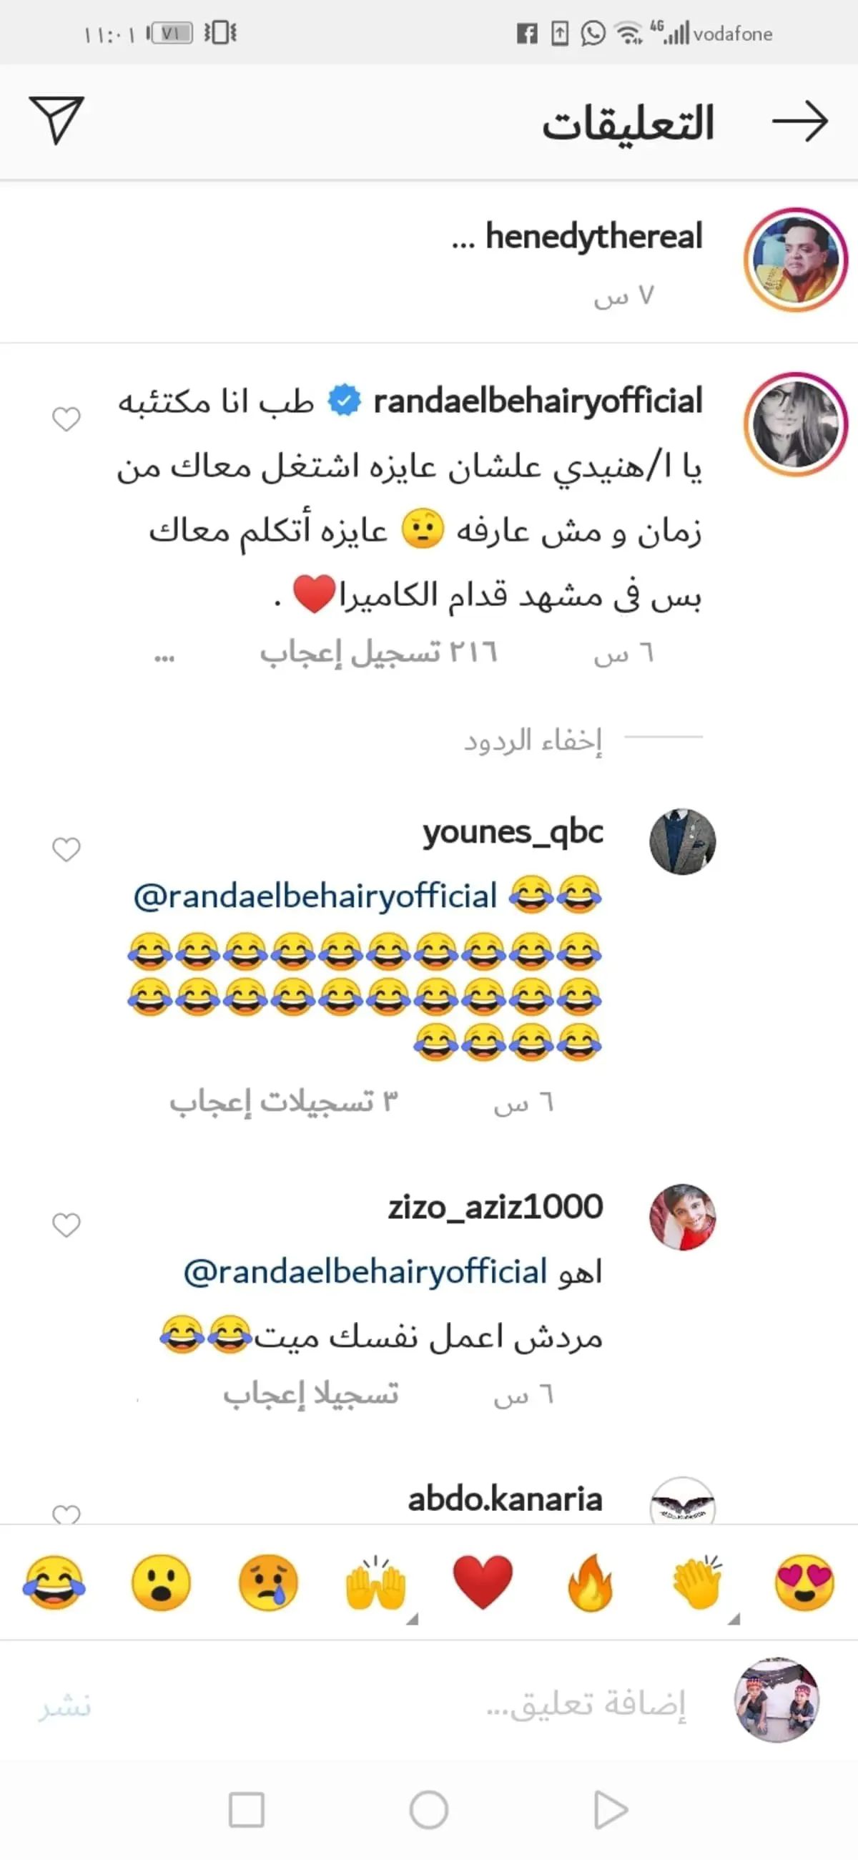Tap the direct message paper plane icon
Viewport: 858px width, 1860px height.
[56, 120]
